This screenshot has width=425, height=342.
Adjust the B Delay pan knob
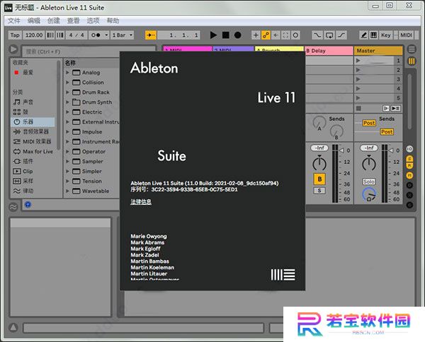(x=319, y=163)
